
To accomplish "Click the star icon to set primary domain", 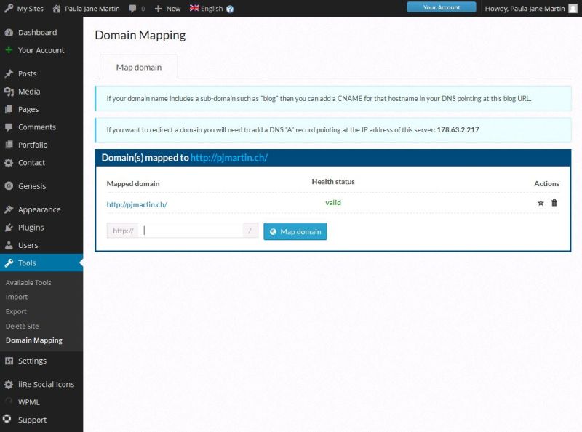I will click(x=541, y=203).
